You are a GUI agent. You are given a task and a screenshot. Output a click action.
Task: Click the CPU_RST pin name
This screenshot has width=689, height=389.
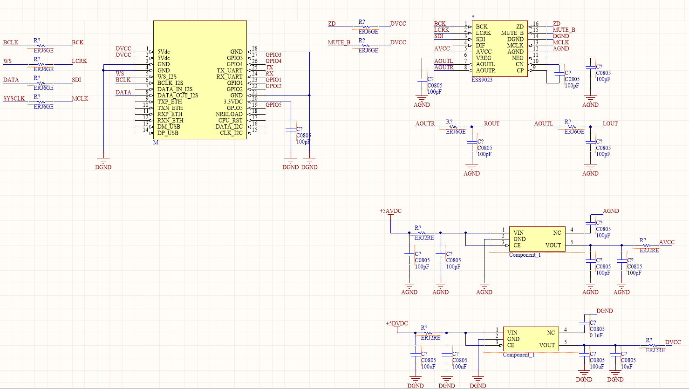coord(231,121)
